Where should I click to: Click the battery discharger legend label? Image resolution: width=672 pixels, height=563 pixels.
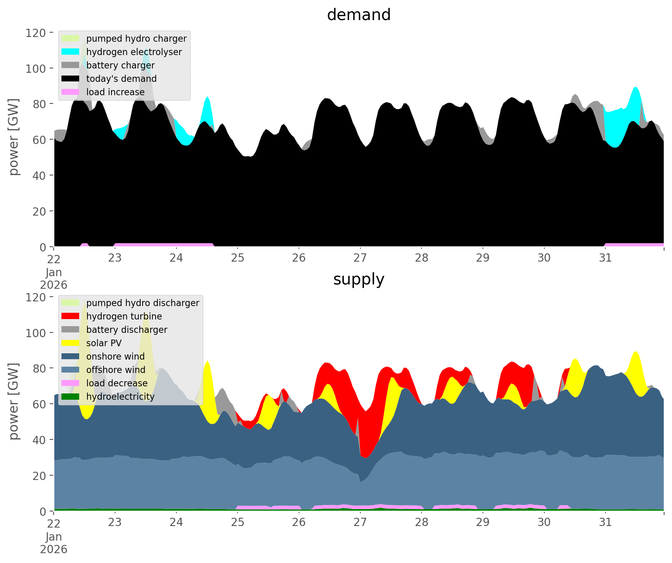pyautogui.click(x=126, y=330)
